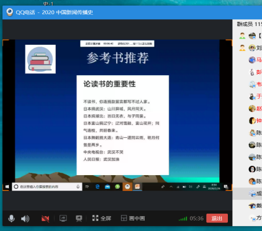Open the Mail icon in shared taskbar
Image resolution: width=262 pixels, height=231 pixels.
[x=107, y=187]
